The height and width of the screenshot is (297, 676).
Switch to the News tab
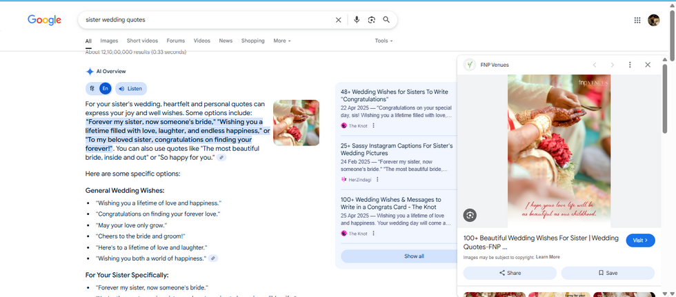226,41
